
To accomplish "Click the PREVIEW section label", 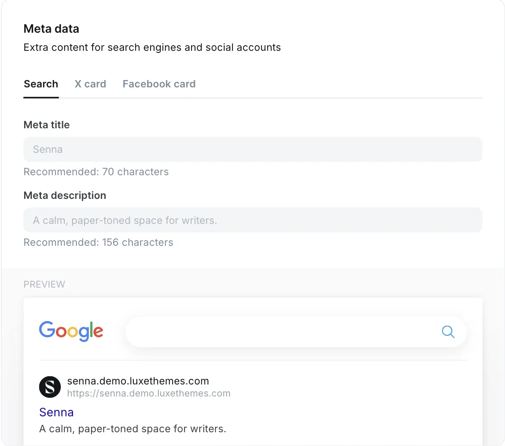I will pyautogui.click(x=44, y=284).
